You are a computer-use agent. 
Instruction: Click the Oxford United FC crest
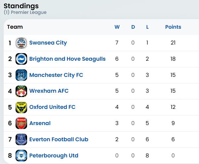click(21, 107)
